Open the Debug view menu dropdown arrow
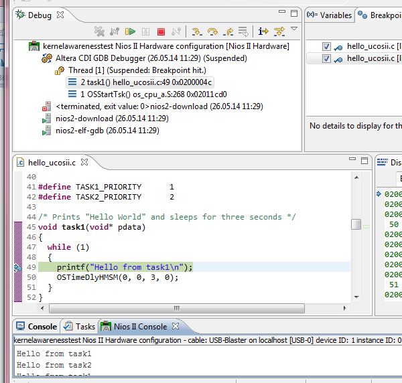The image size is (402, 383). 294,29
